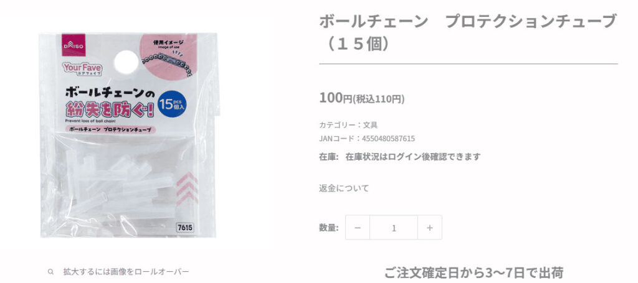Click the 拡大するには画像をロールオーバー hint text
The image size is (638, 283).
pos(126,272)
